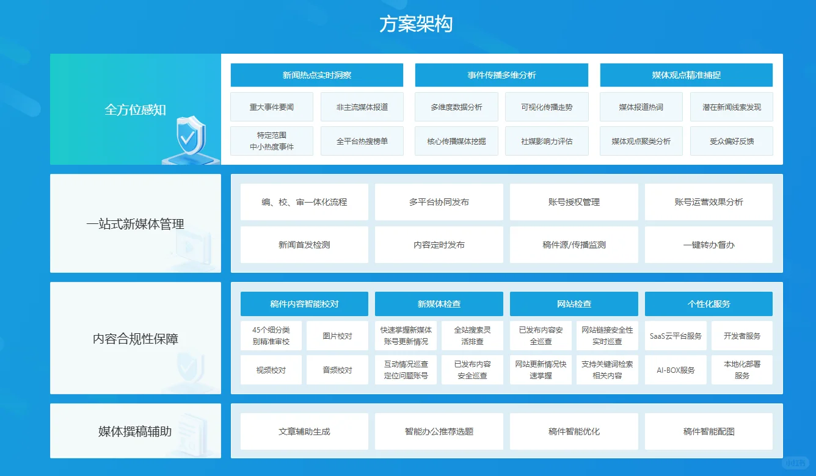The height and width of the screenshot is (476, 816).
Task: Select the 网站检查 header
Action: coord(574,303)
